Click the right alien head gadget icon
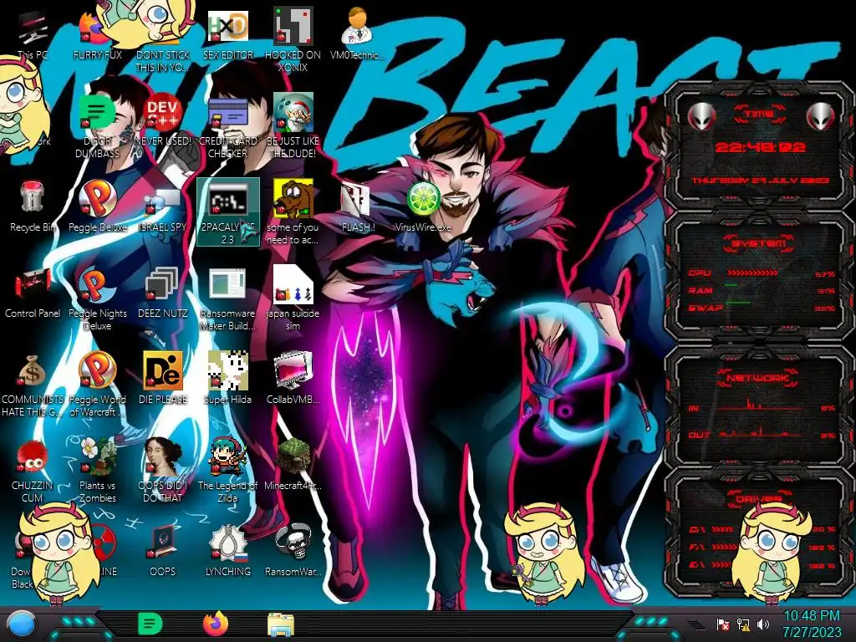This screenshot has height=642, width=856. [820, 115]
